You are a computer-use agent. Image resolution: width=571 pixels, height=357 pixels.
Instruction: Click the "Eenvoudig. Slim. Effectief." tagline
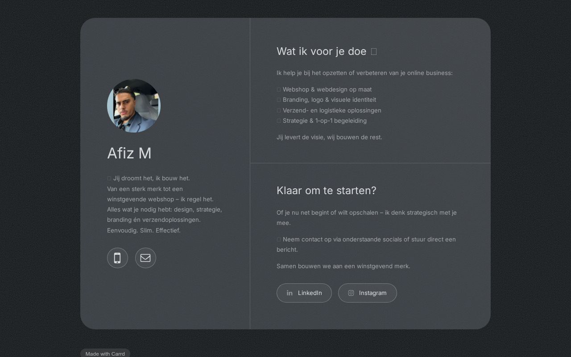[144, 230]
